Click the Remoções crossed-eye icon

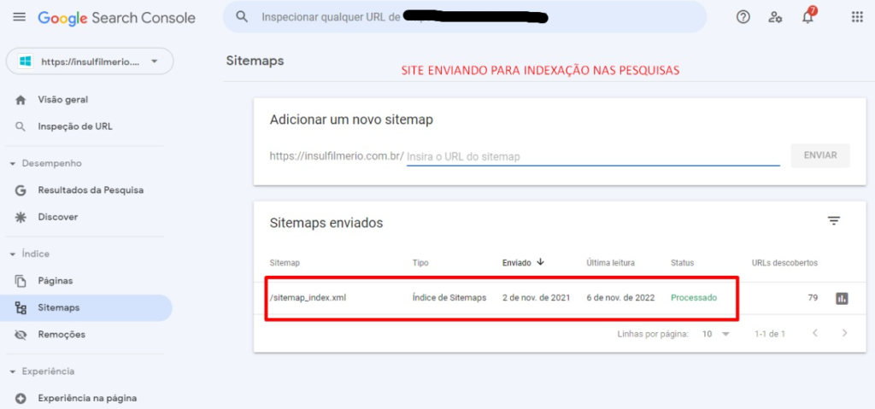point(21,335)
